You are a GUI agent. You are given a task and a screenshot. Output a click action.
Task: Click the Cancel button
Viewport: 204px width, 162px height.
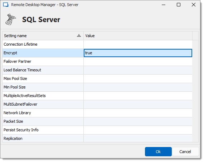point(185,152)
